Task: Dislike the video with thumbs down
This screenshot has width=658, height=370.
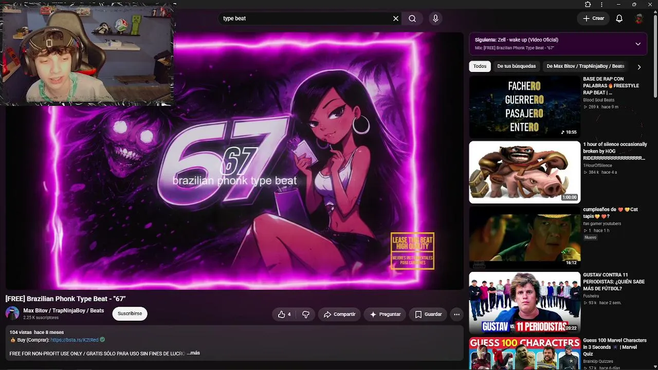Action: (x=306, y=314)
